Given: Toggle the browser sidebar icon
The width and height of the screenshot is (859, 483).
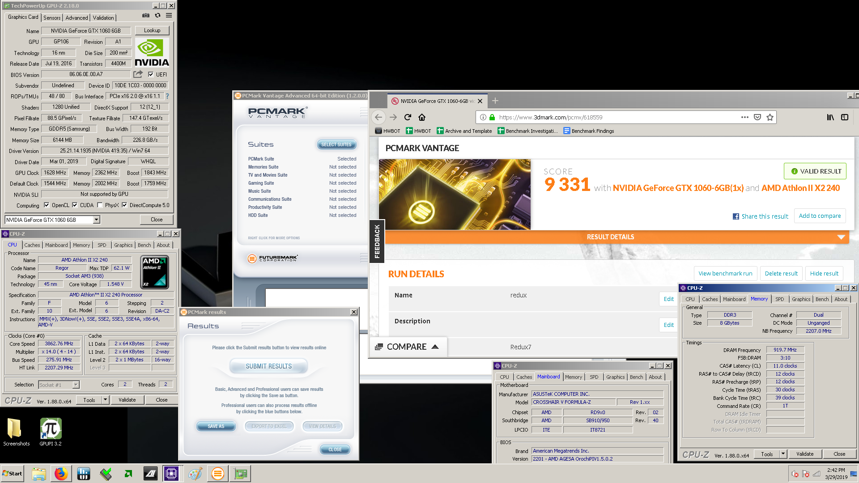Looking at the screenshot, I should tap(845, 117).
